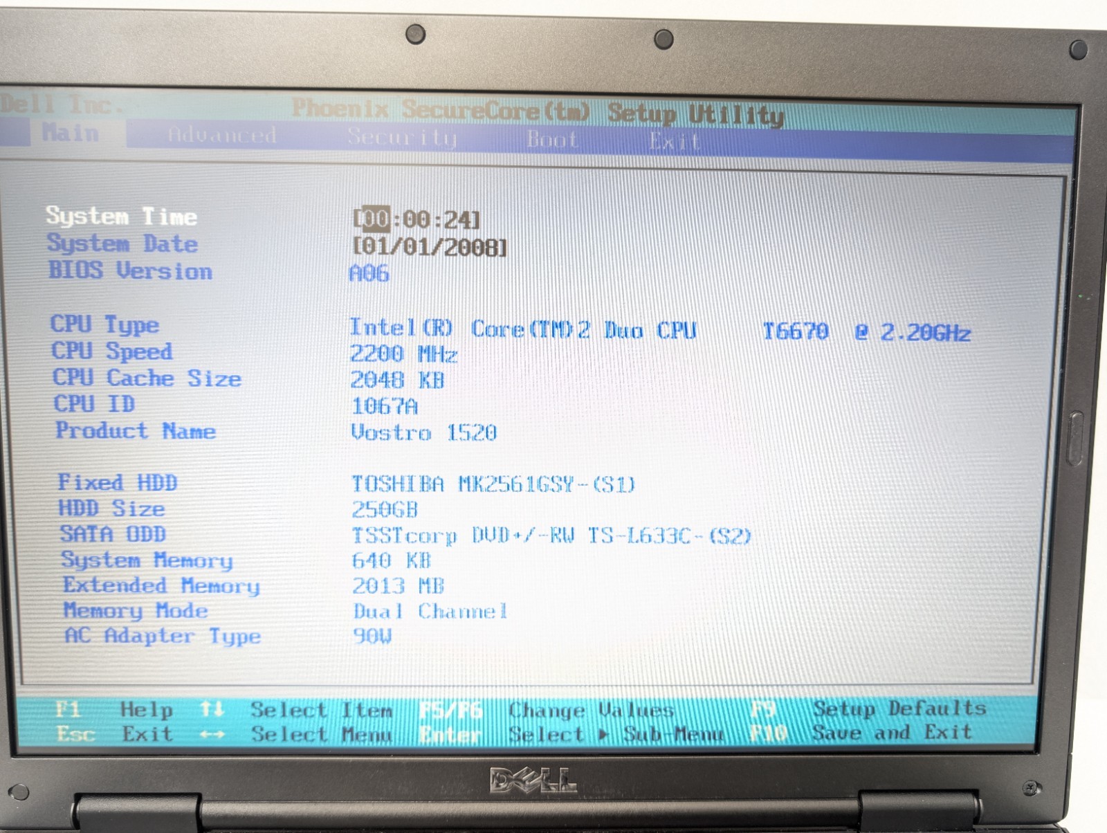
Task: Click the 250GB size value
Action: 385,509
